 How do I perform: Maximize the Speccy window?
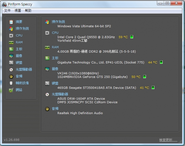167,3
